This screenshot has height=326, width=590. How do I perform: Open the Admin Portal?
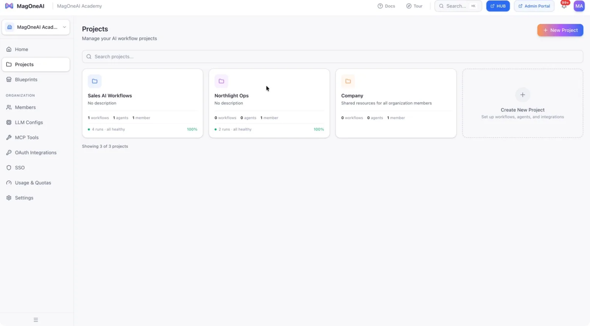534,6
